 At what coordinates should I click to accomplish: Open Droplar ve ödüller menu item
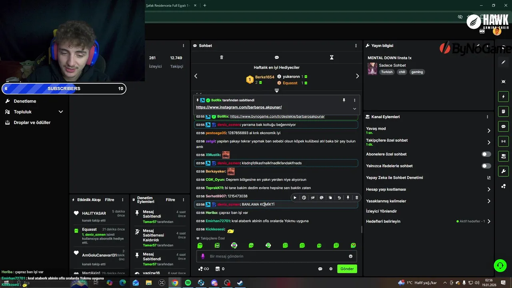click(32, 122)
